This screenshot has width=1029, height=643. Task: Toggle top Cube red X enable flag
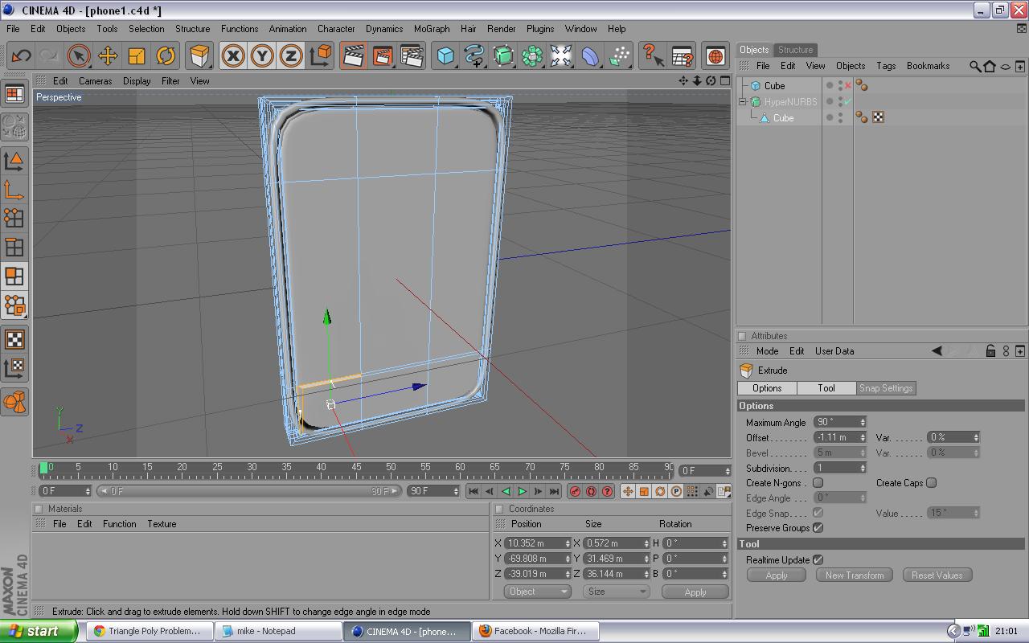[847, 85]
